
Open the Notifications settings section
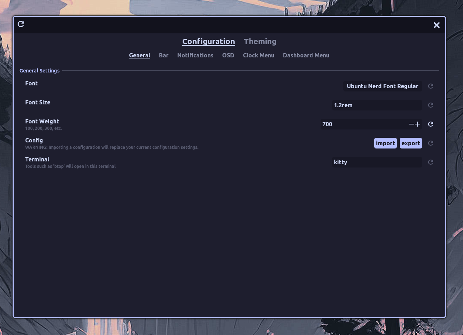(x=195, y=55)
